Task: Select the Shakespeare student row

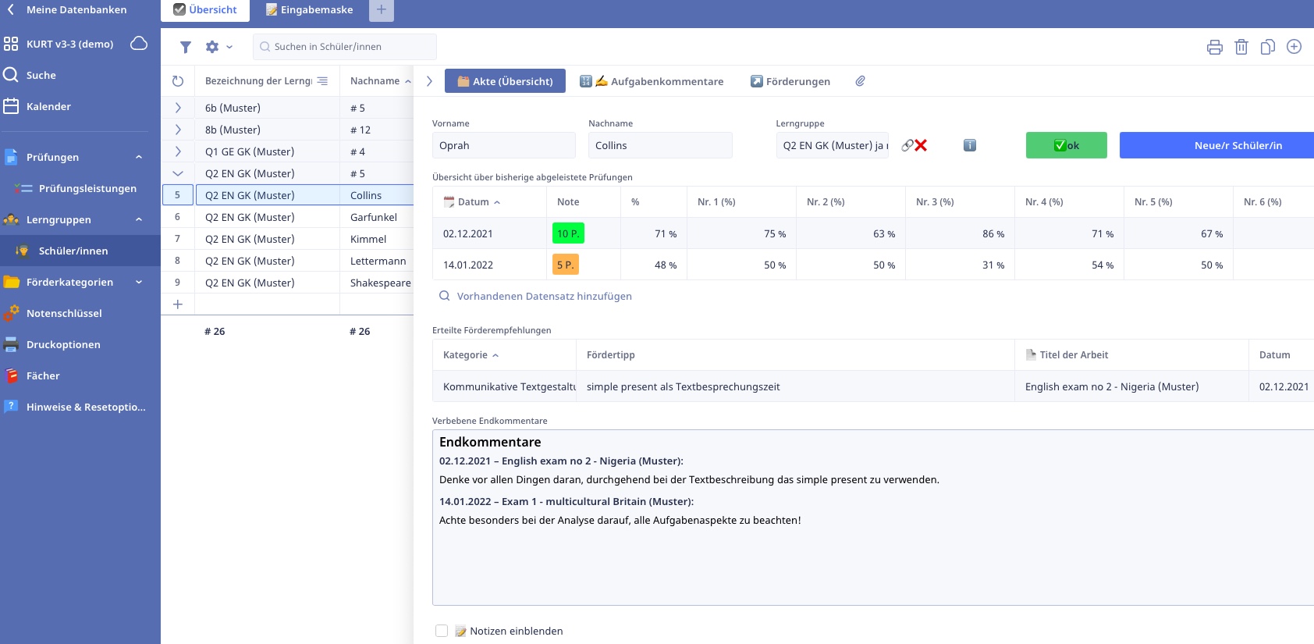Action: pyautogui.click(x=287, y=283)
